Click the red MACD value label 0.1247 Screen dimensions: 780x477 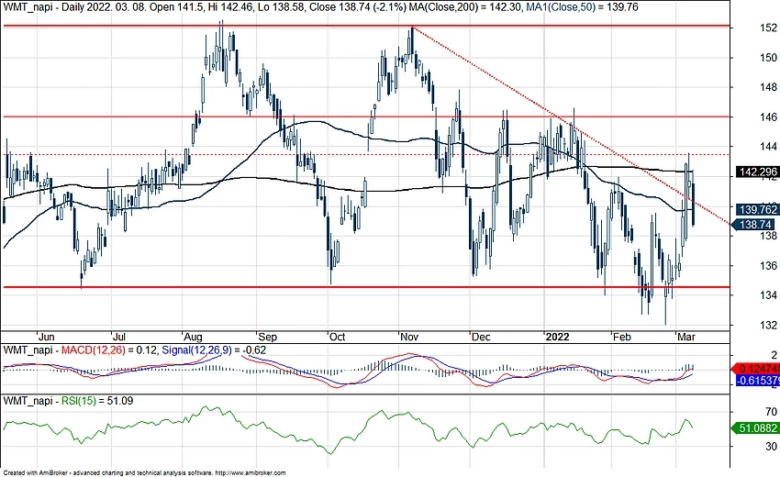click(757, 369)
